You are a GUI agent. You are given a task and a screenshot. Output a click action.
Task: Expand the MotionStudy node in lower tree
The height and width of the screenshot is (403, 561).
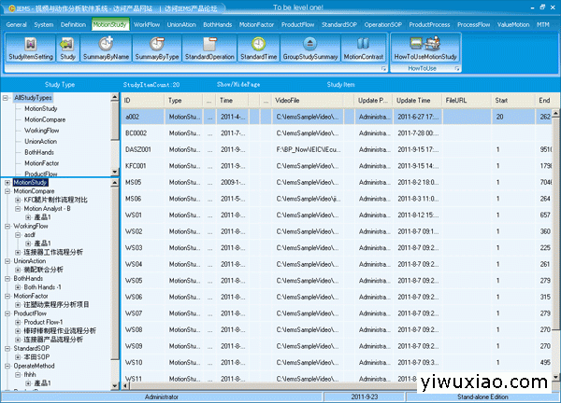7,183
